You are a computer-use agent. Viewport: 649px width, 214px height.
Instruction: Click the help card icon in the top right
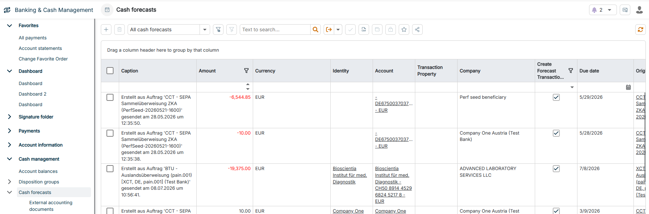[625, 10]
